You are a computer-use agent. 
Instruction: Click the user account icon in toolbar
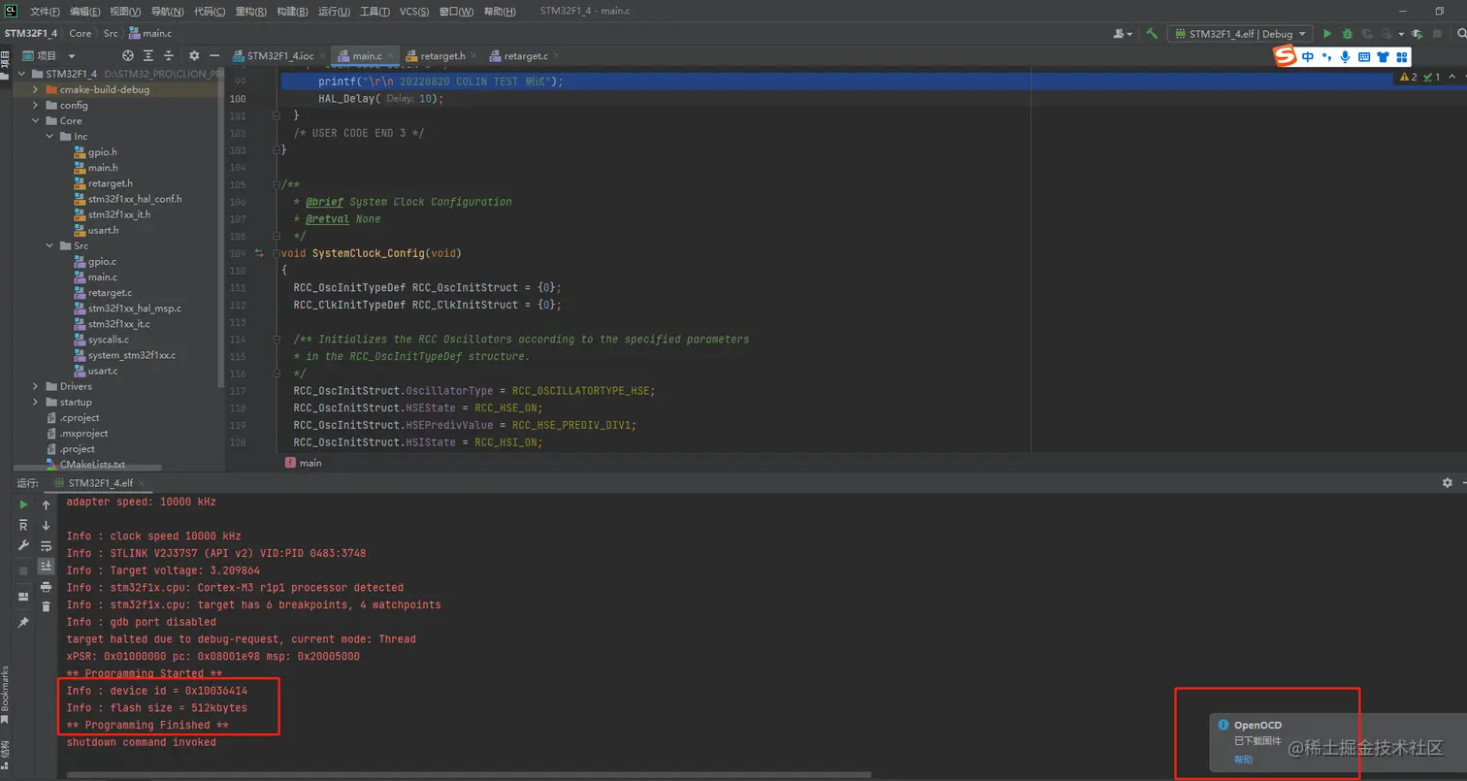1124,34
